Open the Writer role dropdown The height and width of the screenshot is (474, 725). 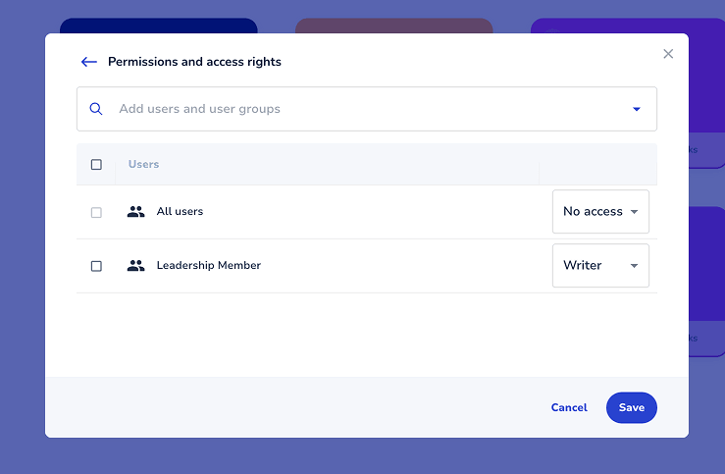click(x=600, y=266)
